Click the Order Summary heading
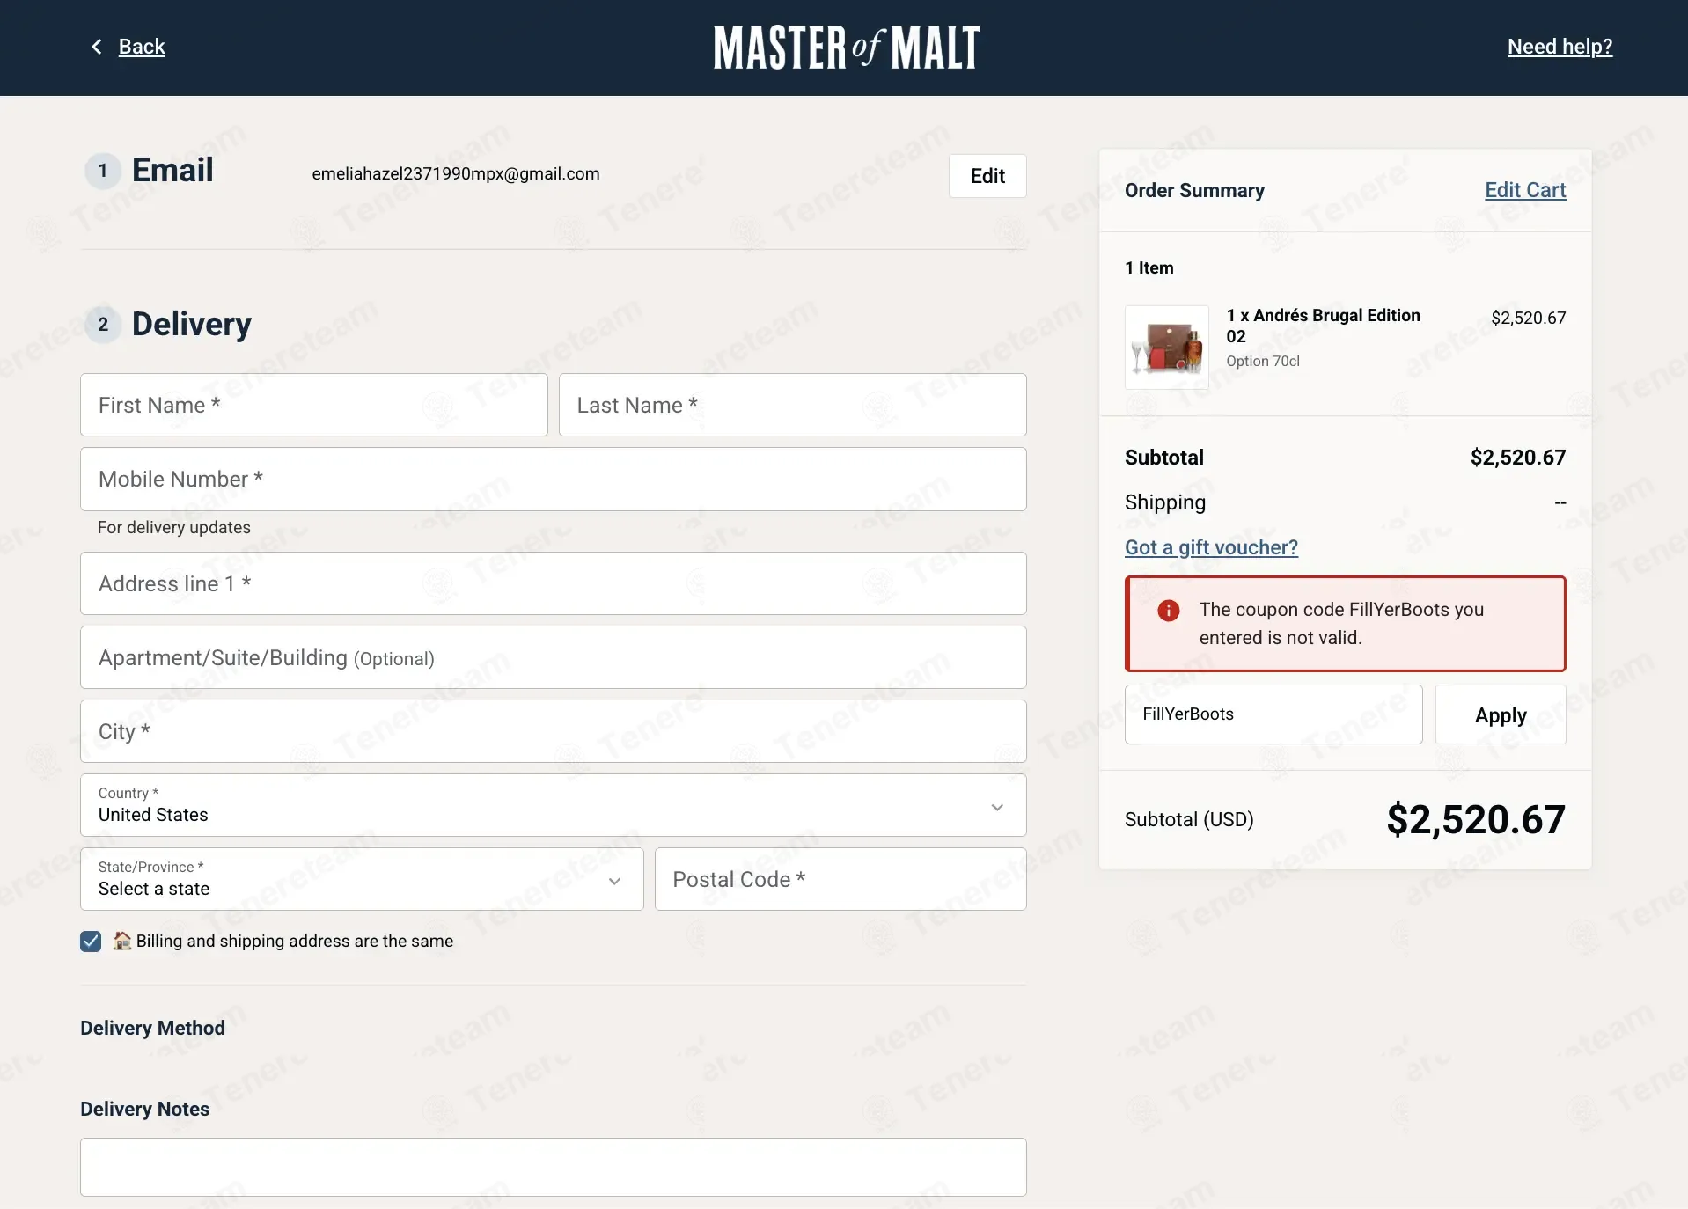Image resolution: width=1688 pixels, height=1209 pixels. click(1194, 191)
